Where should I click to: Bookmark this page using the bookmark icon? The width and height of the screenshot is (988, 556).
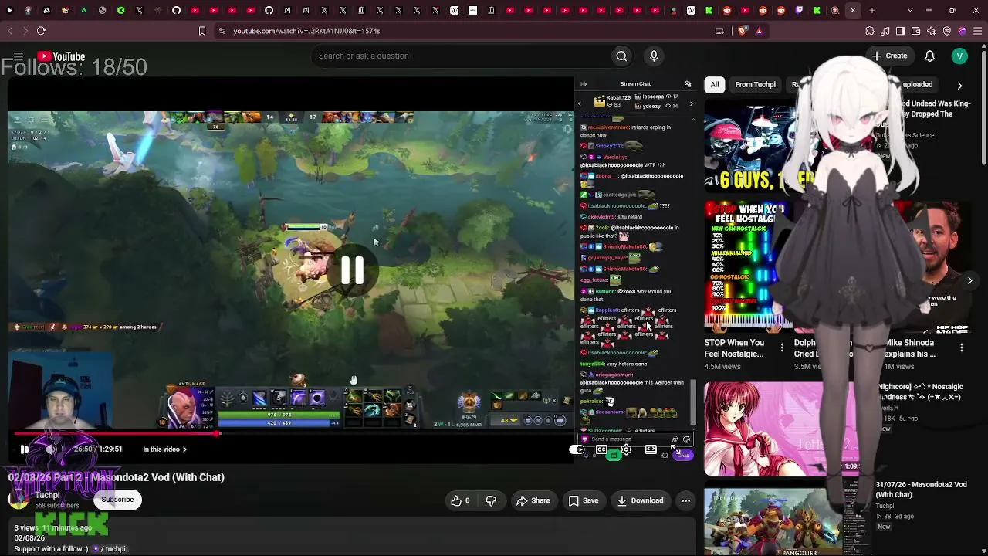point(202,31)
